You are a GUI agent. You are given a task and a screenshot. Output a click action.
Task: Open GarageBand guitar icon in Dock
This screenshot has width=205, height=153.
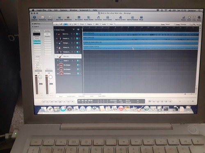tap(140, 109)
